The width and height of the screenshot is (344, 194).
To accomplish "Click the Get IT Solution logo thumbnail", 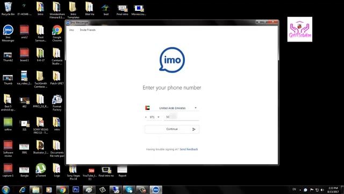I will (x=300, y=29).
